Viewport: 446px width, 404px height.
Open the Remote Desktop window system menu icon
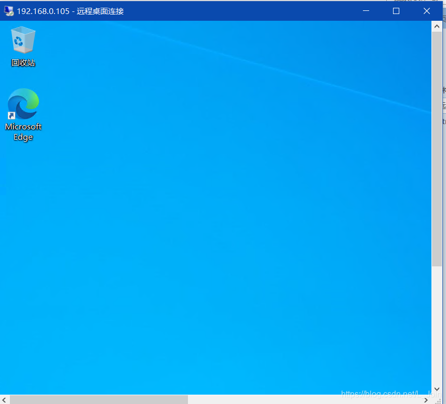click(x=9, y=11)
